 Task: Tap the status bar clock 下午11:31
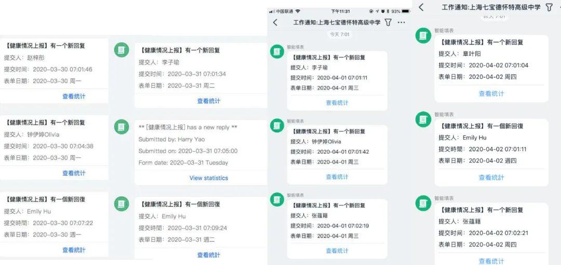coord(340,11)
